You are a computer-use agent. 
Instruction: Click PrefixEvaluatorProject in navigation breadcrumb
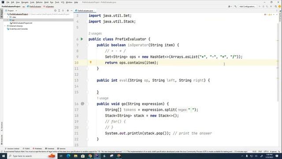(x=11, y=7)
